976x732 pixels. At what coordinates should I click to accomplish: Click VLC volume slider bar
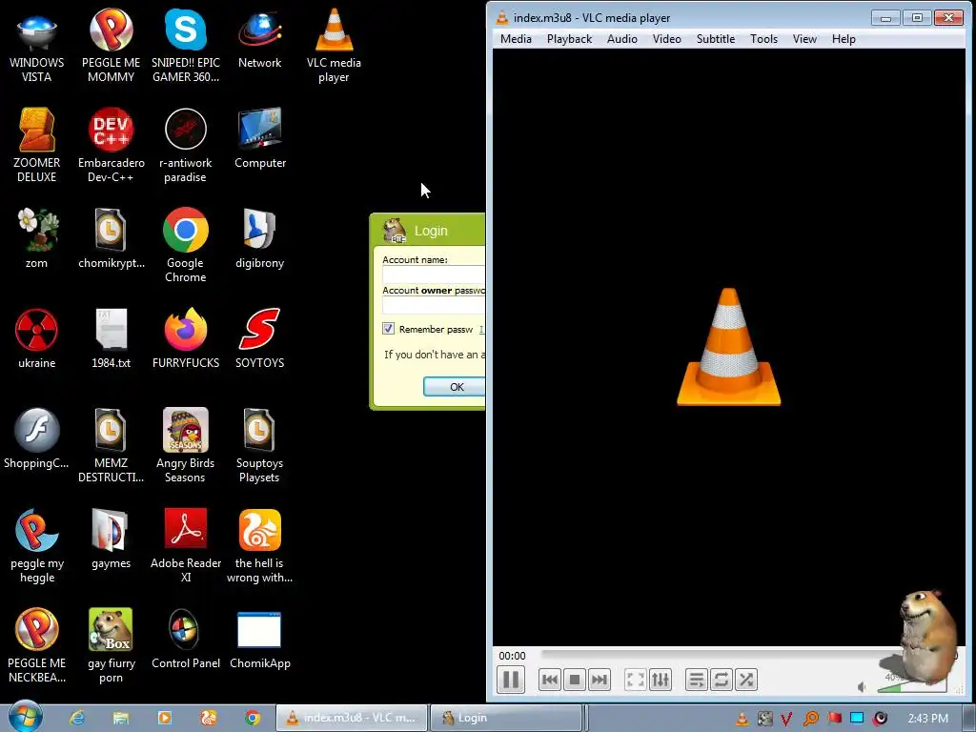(912, 686)
